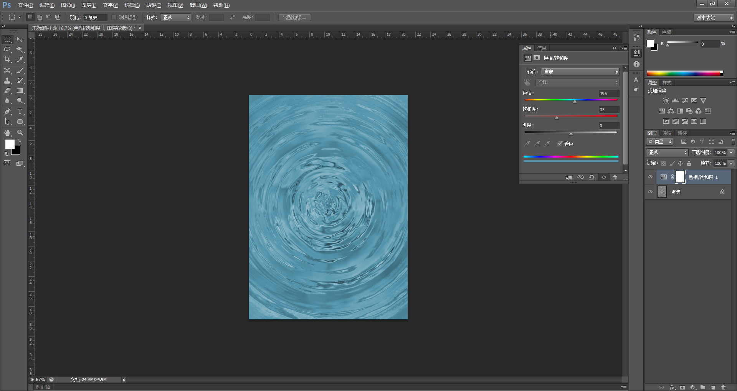Click the 调整边缘... refine edge button
737x391 pixels.
(x=294, y=18)
